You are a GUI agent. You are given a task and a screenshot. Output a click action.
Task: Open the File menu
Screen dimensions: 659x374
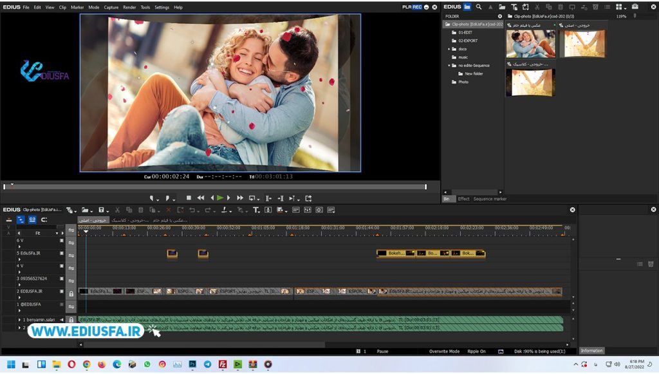(x=26, y=7)
